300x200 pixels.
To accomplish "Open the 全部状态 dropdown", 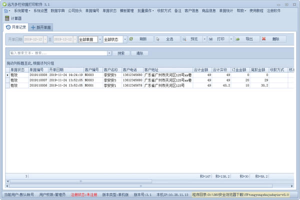I will point(125,39).
